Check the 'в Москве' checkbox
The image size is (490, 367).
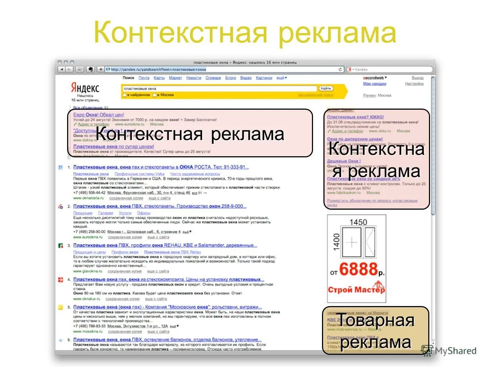point(154,95)
